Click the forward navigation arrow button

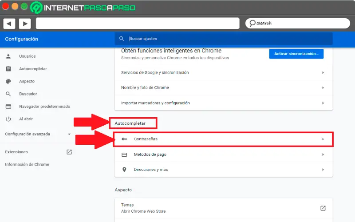[x=25, y=24]
